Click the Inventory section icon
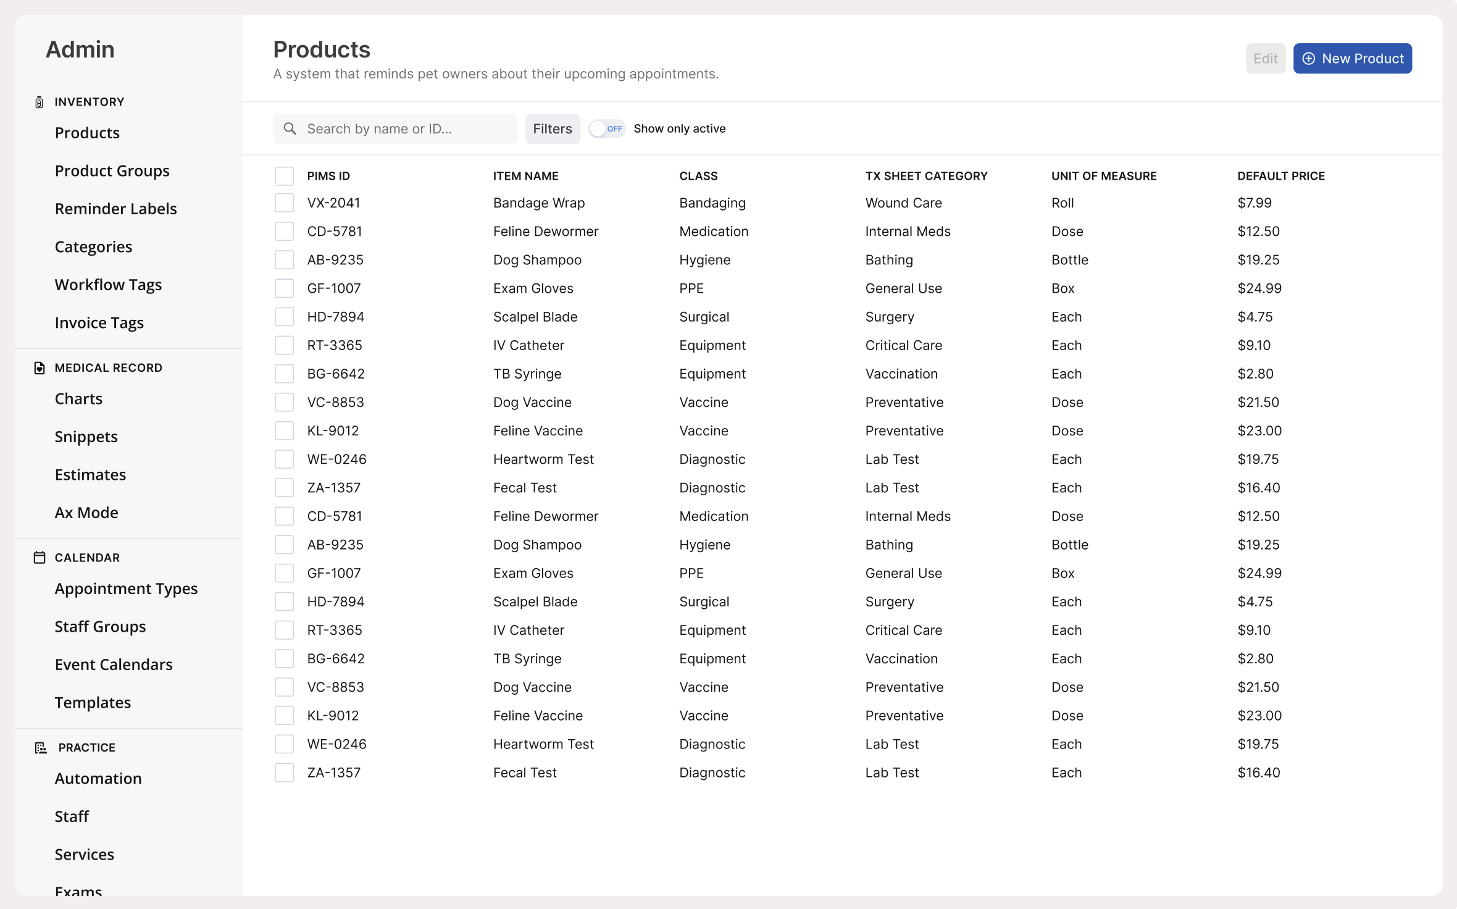This screenshot has height=909, width=1457. coord(39,102)
